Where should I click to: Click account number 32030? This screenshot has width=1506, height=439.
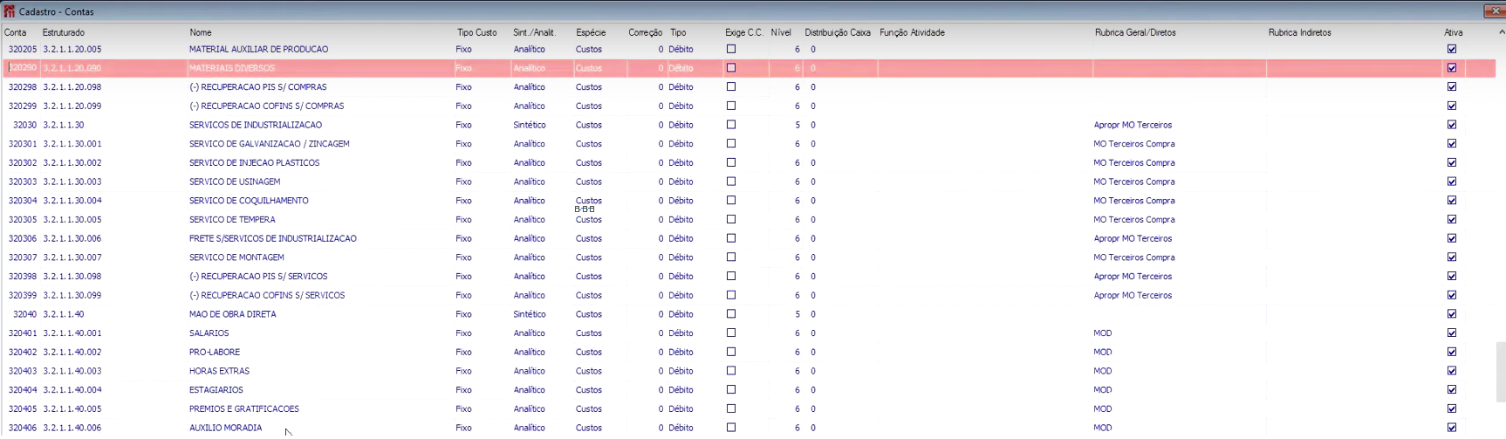(24, 125)
